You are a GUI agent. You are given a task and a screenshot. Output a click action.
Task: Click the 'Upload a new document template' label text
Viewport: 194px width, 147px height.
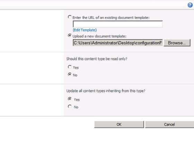click(x=99, y=36)
